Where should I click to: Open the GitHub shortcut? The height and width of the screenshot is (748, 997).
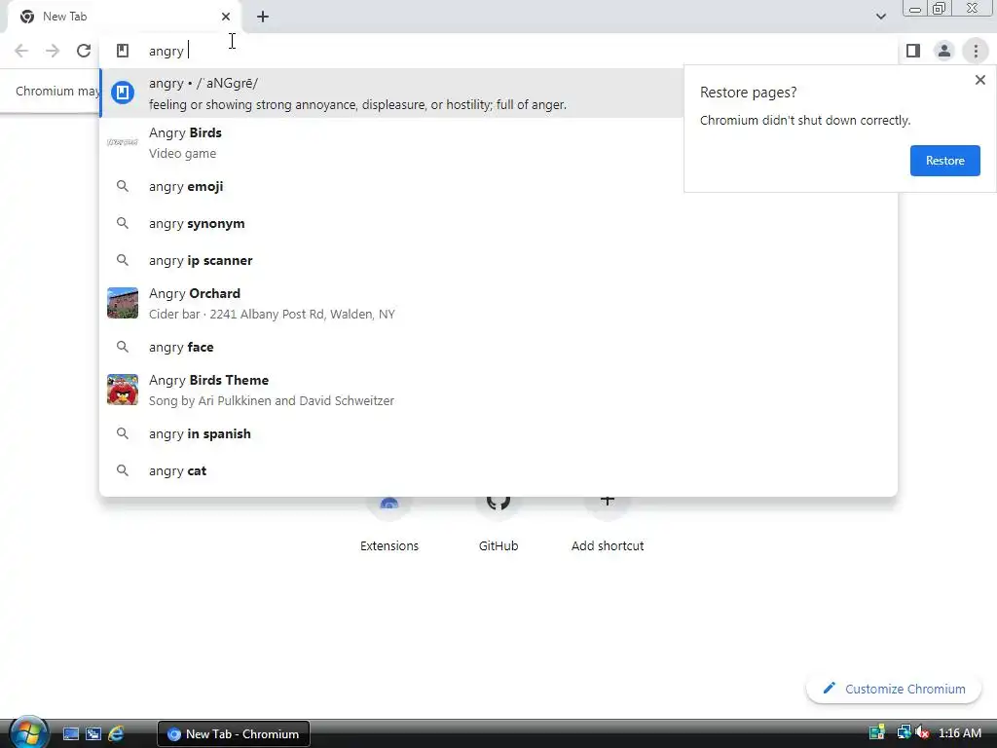498,523
